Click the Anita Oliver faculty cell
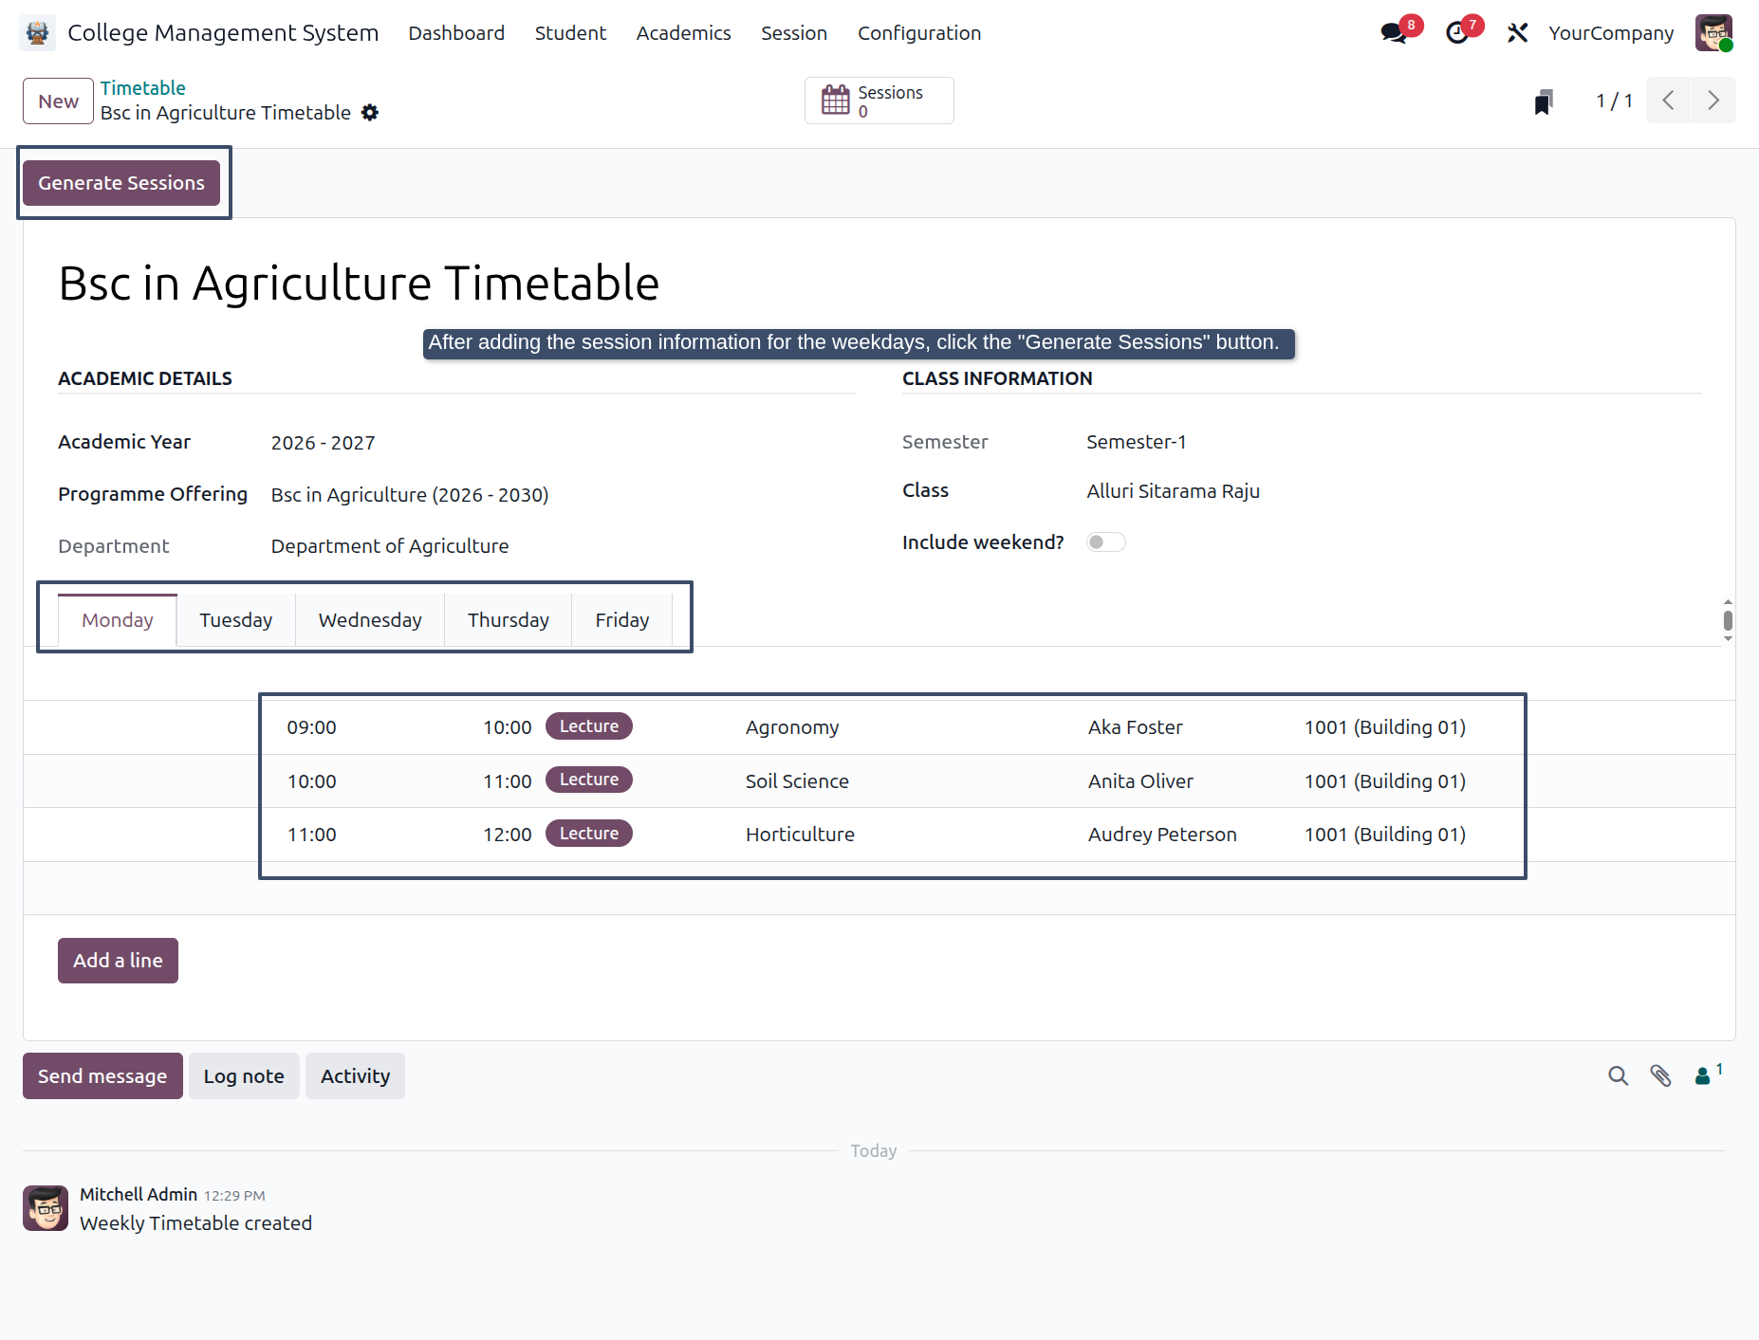 tap(1140, 781)
